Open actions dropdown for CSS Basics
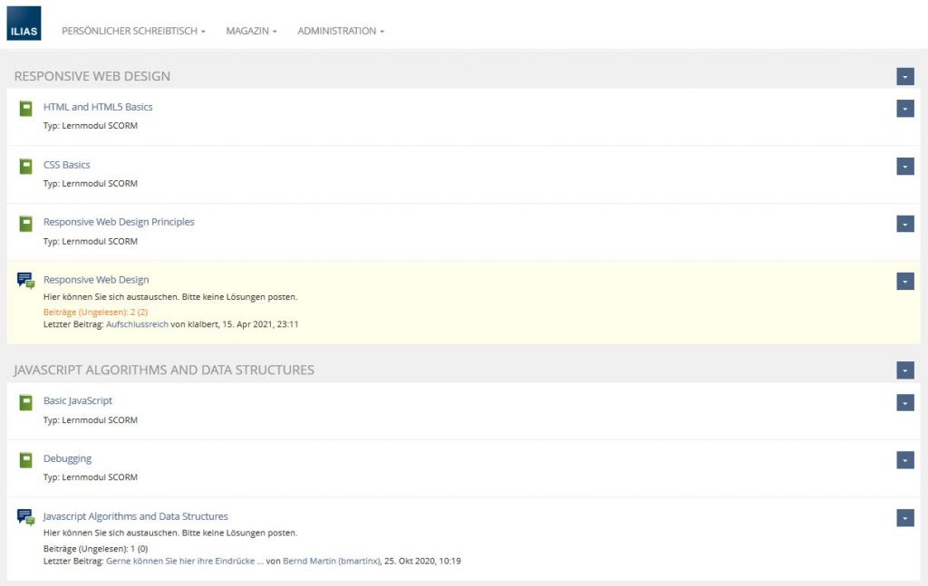 pos(904,167)
